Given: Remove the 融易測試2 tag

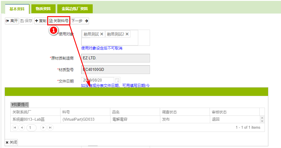Looking at the screenshot, I should (127, 34).
